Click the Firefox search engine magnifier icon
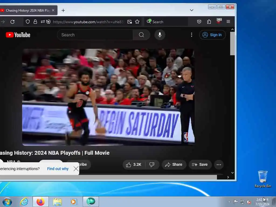 149,21
